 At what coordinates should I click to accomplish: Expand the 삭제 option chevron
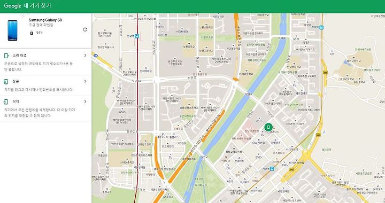(85, 101)
